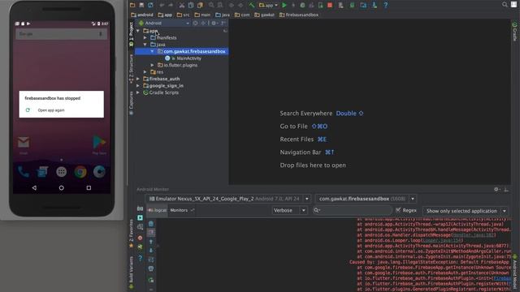
Task: Open the run configuration app dropdown
Action: click(269, 5)
